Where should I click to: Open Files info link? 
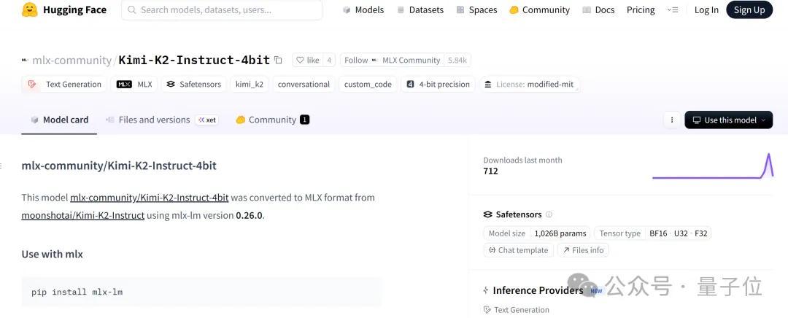coord(583,250)
